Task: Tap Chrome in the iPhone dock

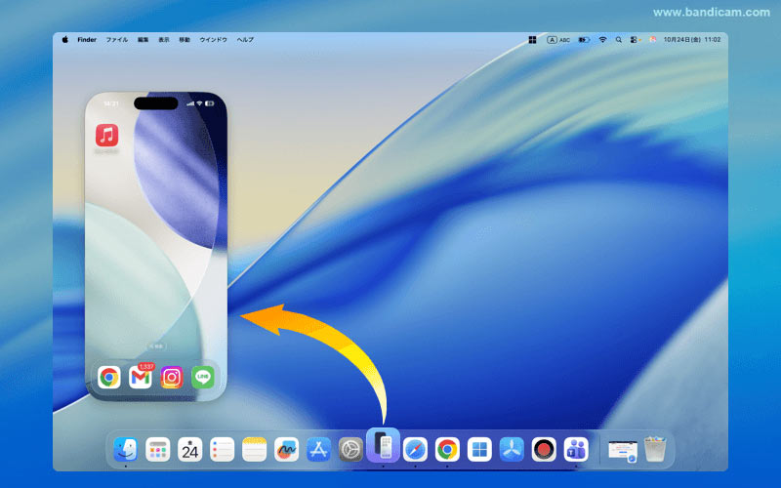Action: point(109,378)
